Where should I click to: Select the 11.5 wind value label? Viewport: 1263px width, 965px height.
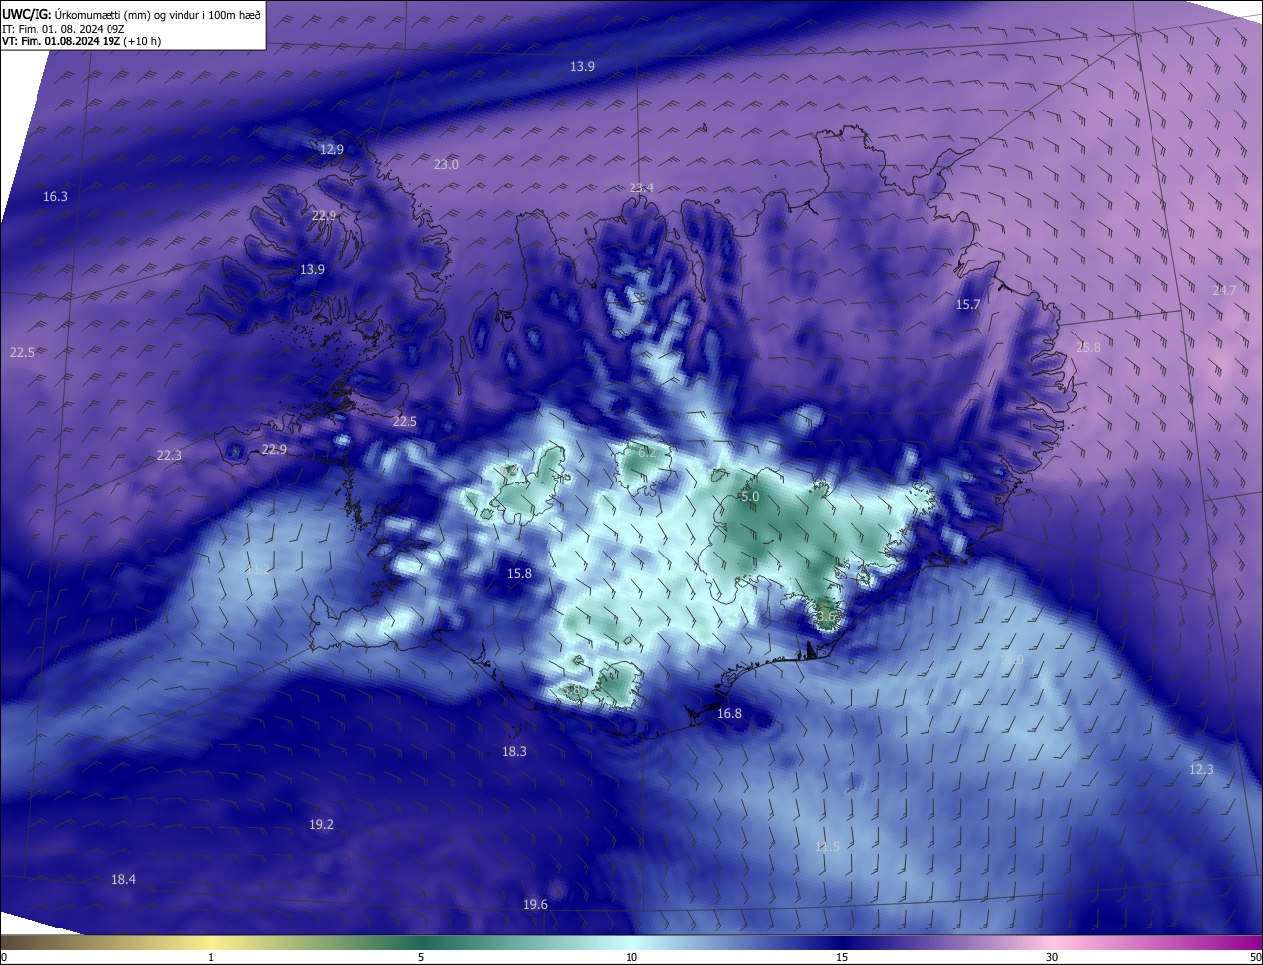827,847
